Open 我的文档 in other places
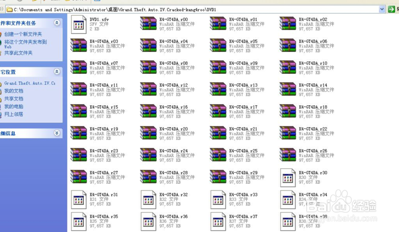Image resolution: width=399 pixels, height=232 pixels. click(x=14, y=91)
